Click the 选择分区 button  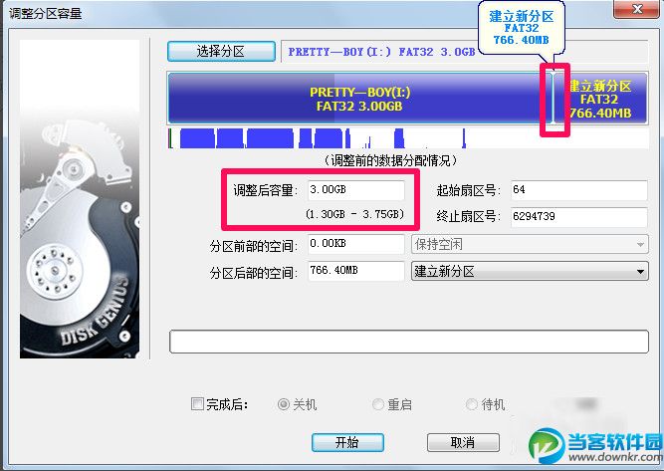(x=221, y=51)
